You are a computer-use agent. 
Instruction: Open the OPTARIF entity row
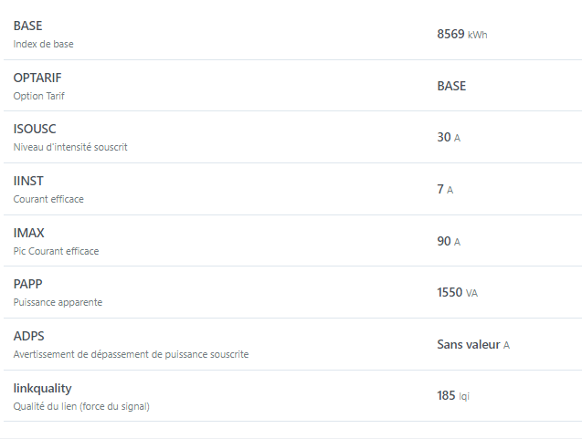292,86
